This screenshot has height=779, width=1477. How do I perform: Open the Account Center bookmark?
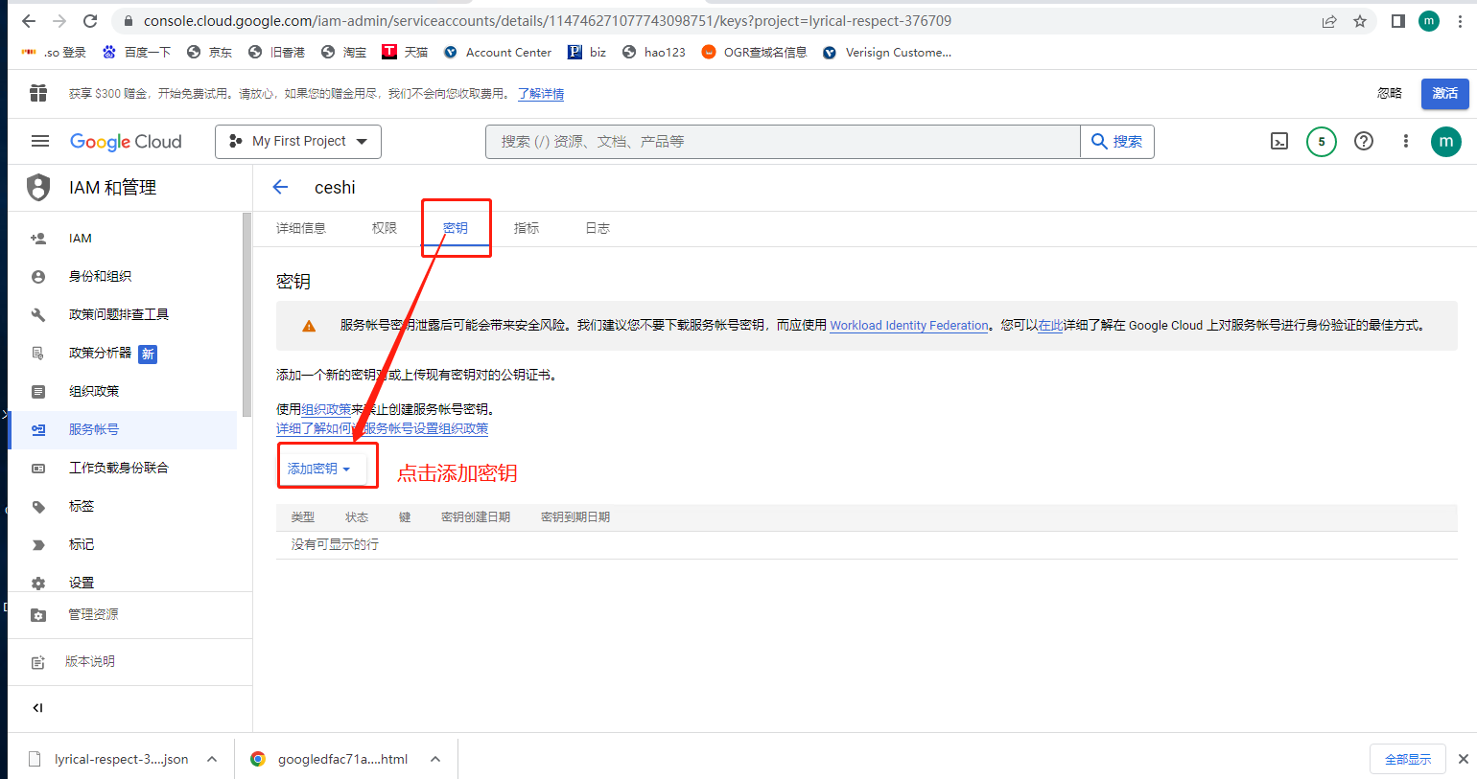coord(497,52)
